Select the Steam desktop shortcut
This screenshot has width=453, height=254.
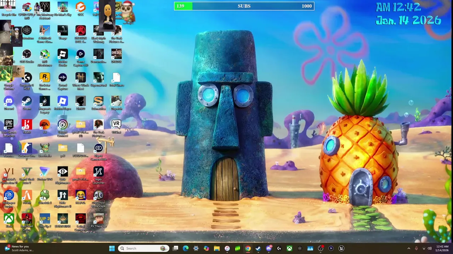tap(27, 103)
